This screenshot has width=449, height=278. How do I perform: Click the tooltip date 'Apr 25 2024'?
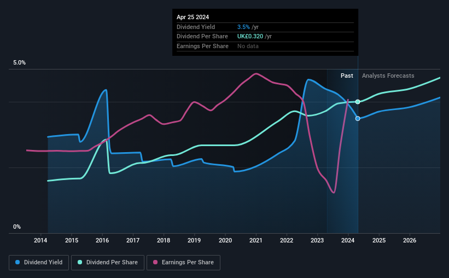tap(193, 17)
